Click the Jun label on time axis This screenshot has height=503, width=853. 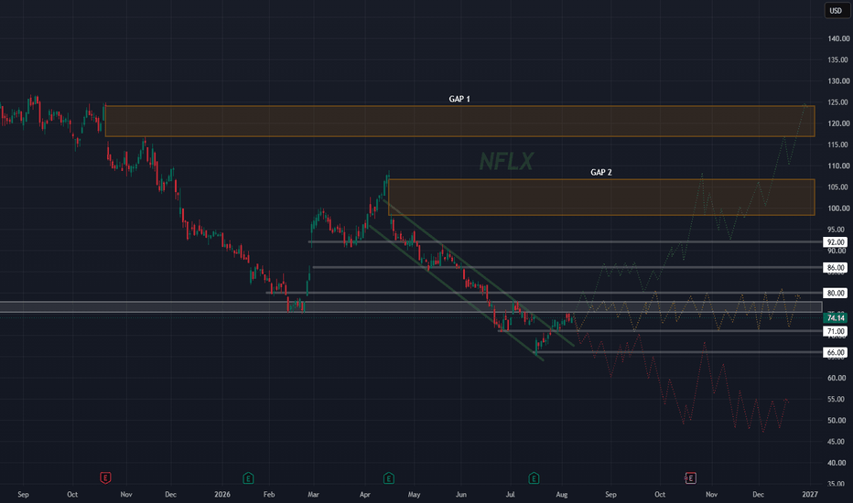(x=460, y=494)
